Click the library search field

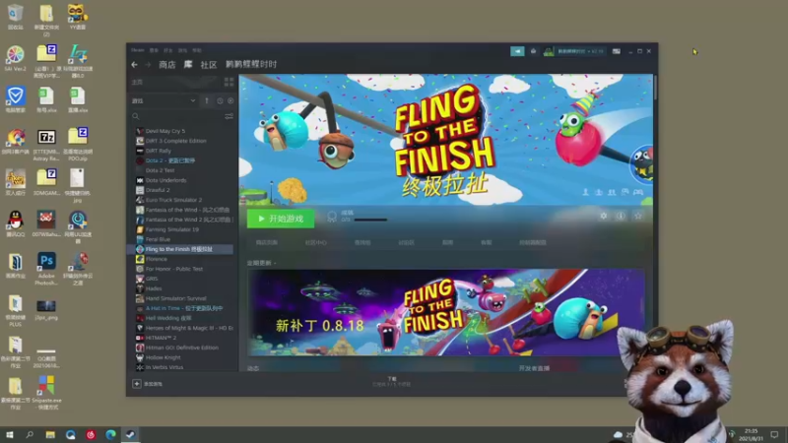pos(178,116)
